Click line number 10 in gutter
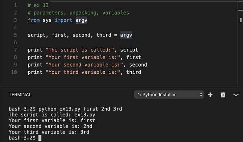Image resolution: width=243 pixels, height=142 pixels. [14, 72]
